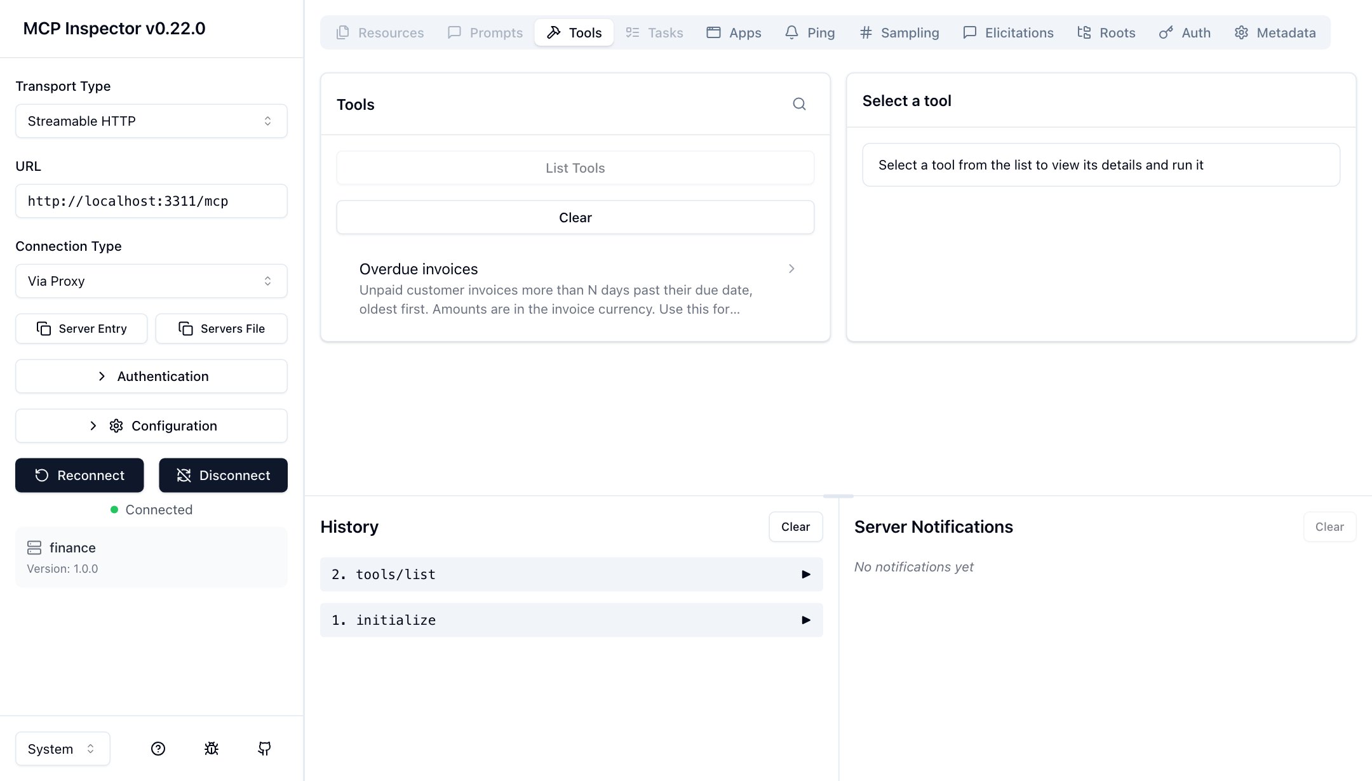Click Clear button under List Tools

[x=575, y=217]
